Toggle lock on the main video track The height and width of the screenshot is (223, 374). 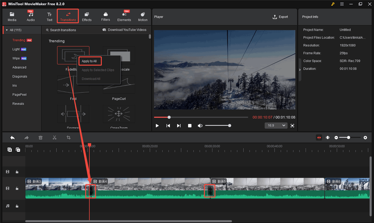17,189
